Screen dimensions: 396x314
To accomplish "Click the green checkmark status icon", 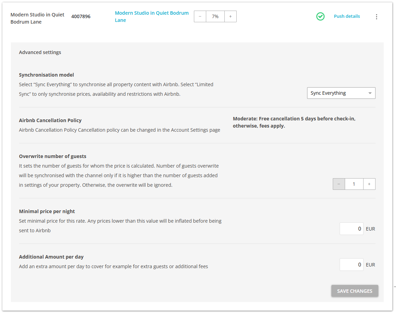I will [320, 16].
